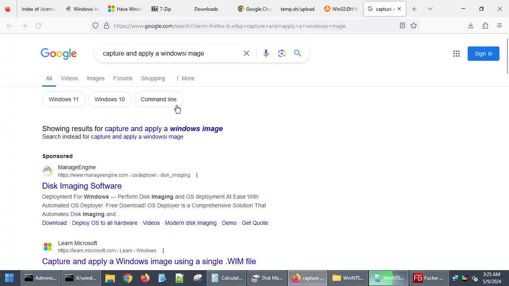Reload the current page

(38, 26)
